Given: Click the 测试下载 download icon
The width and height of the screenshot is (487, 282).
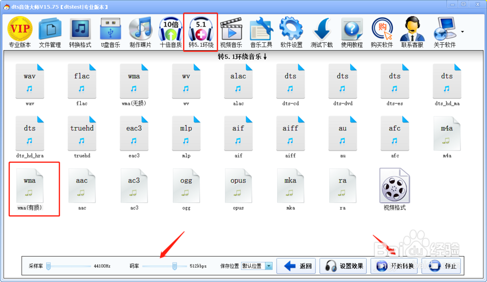Looking at the screenshot, I should click(321, 32).
